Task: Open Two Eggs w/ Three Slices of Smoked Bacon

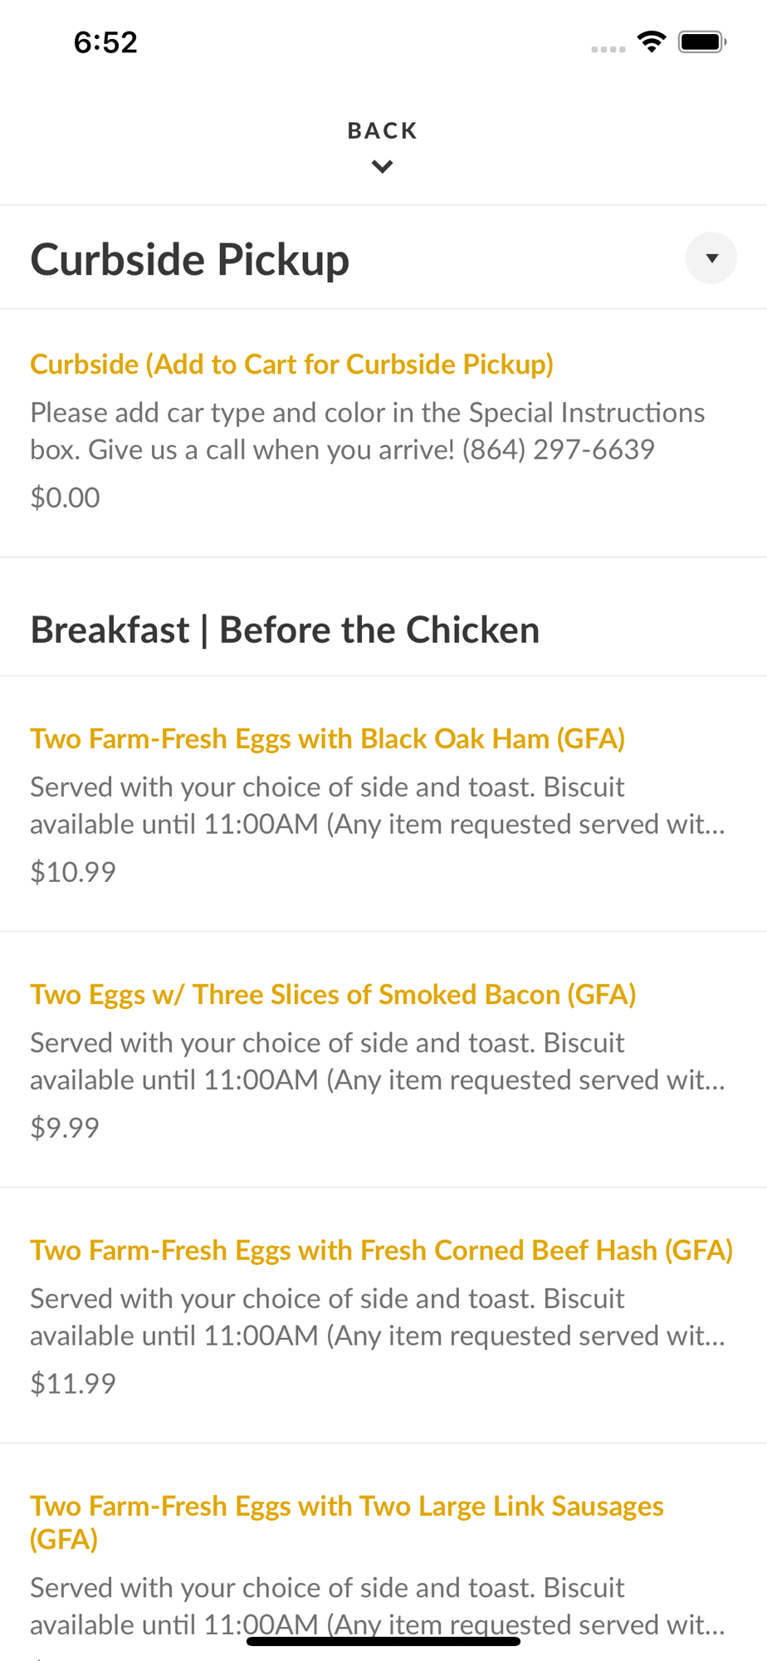Action: coord(333,994)
